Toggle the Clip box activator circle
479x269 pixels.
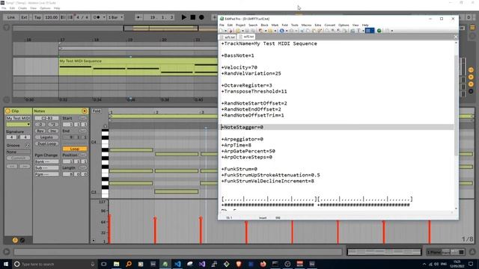8,111
